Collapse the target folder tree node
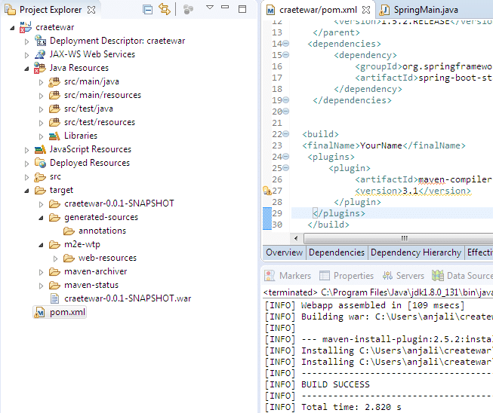 [x=28, y=191]
